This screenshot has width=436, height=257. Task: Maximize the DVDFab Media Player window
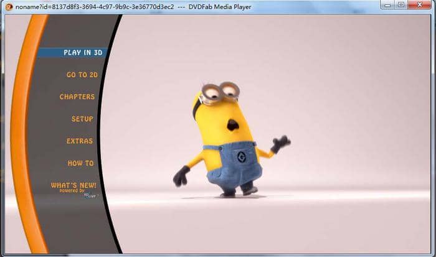click(401, 5)
